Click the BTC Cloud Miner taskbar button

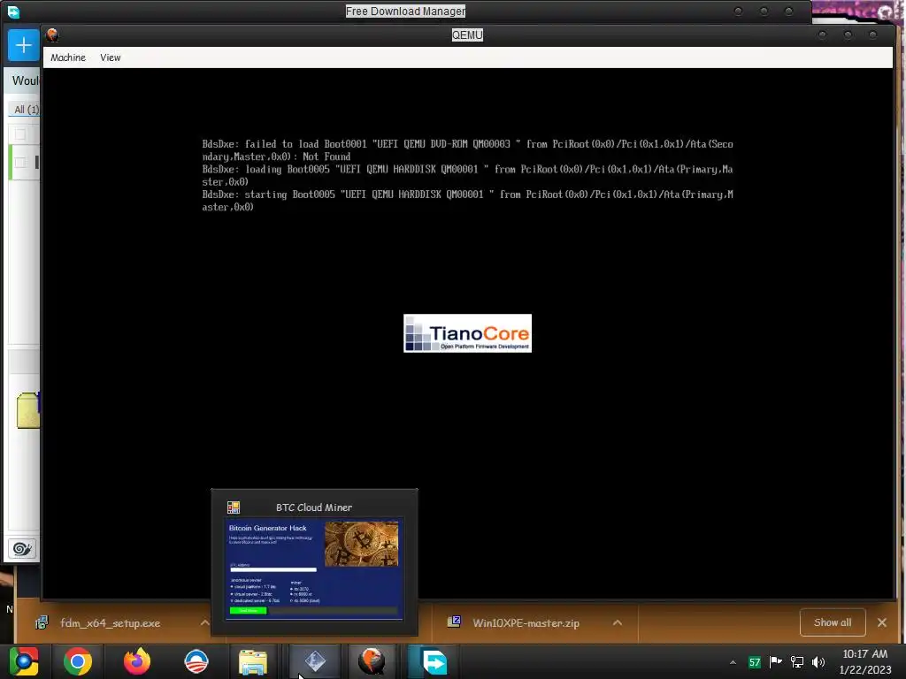pos(315,661)
